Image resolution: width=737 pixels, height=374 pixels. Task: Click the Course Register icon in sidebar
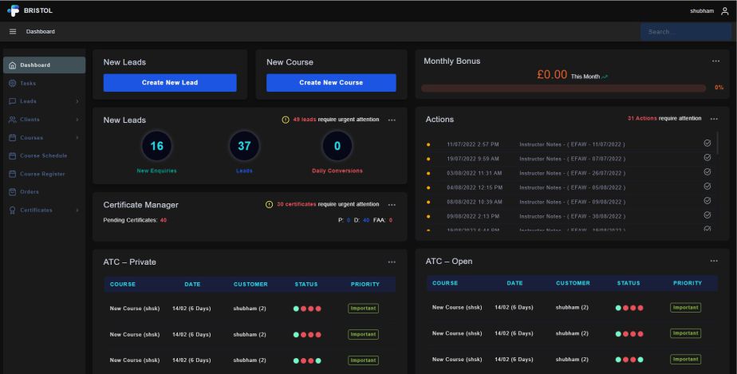(x=13, y=174)
